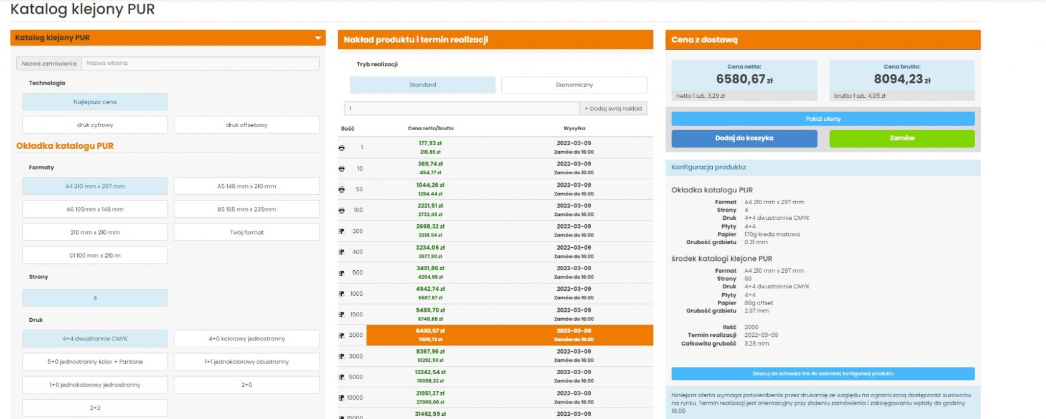
Task: Click Dodaj do koszyka button
Action: click(743, 138)
